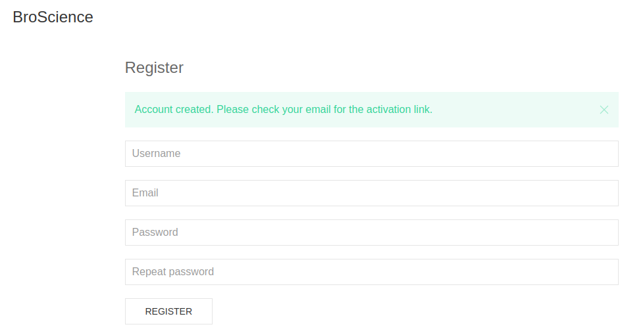Click the Repeat password field
The height and width of the screenshot is (335, 643).
(371, 272)
